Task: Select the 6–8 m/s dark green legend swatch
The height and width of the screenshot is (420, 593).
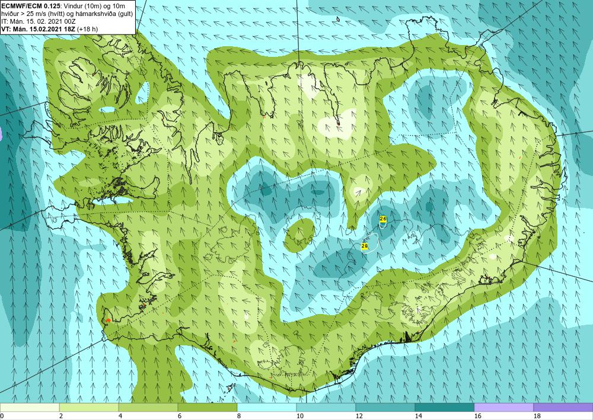Action: coord(207,407)
